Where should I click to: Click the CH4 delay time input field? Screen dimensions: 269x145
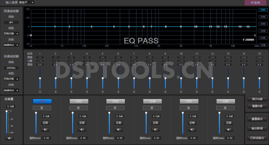point(156,138)
